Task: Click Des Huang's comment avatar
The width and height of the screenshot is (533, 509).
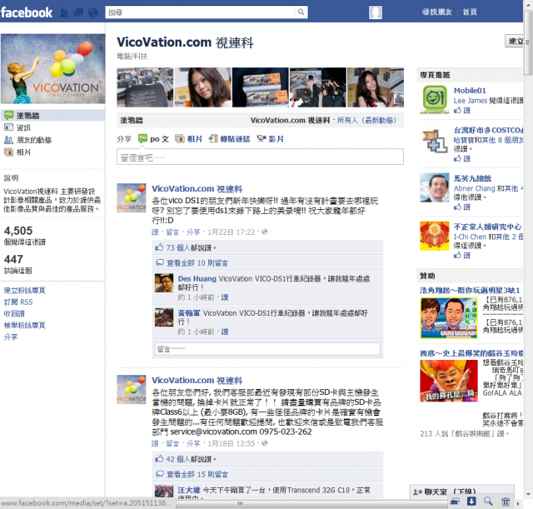Action: (x=164, y=283)
